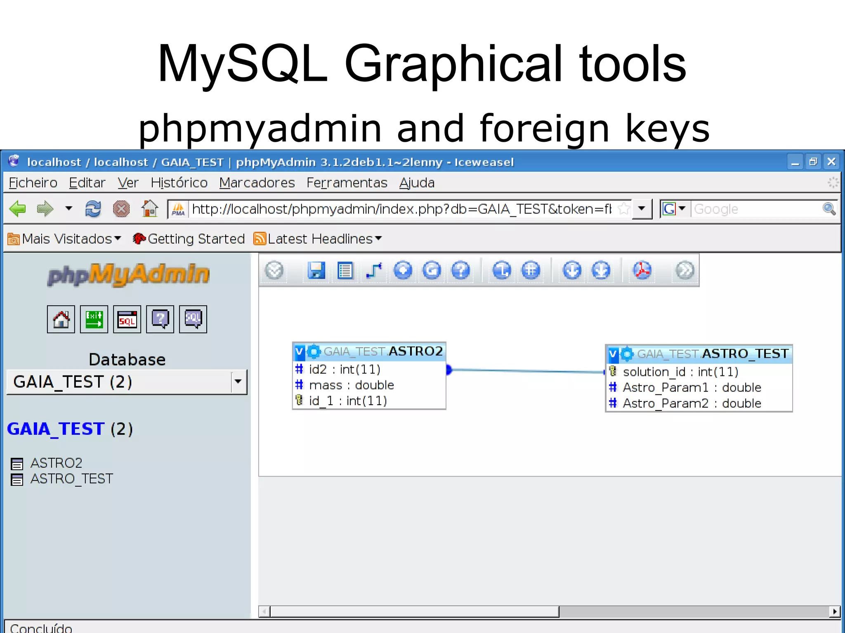Screen dimensions: 845x633
Task: Open the Editar menu
Action: [87, 183]
